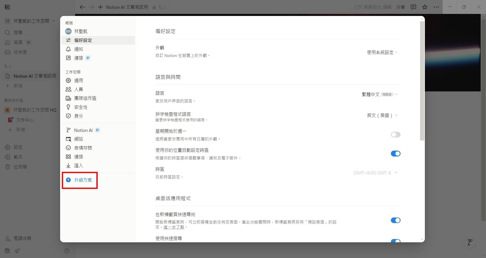Turn off the 在新標籤頁快速尋找 toggle
486x258 pixels.
[x=395, y=220]
